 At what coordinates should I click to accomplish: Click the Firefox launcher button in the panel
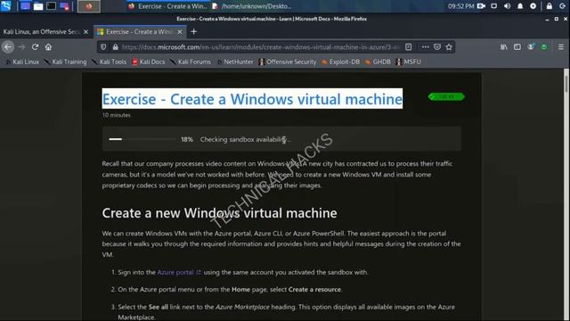tap(89, 6)
